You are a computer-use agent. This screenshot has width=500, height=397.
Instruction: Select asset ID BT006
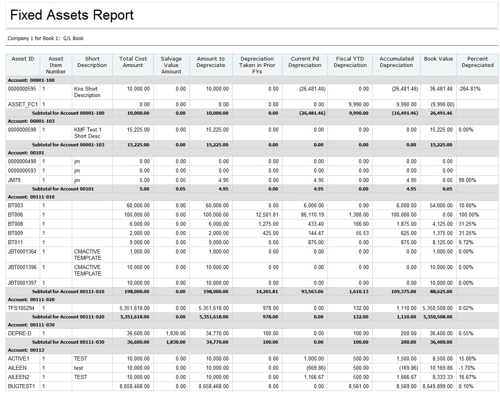16,215
